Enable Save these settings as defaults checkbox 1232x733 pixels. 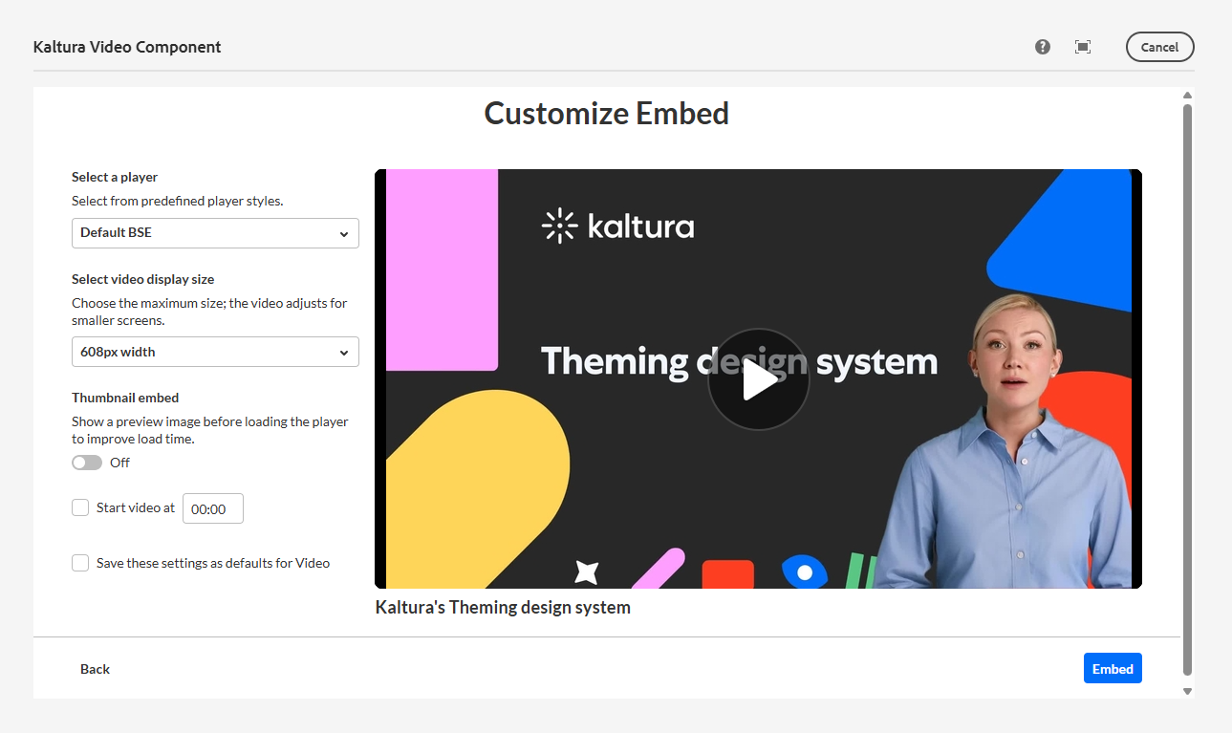(80, 563)
